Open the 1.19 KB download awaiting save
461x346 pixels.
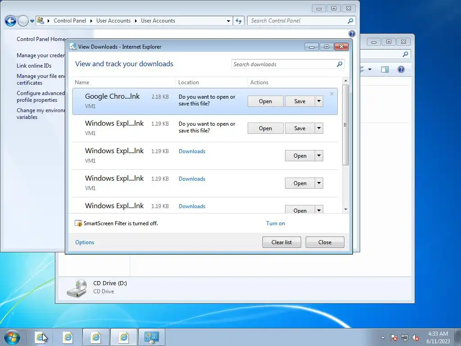pyautogui.click(x=265, y=128)
